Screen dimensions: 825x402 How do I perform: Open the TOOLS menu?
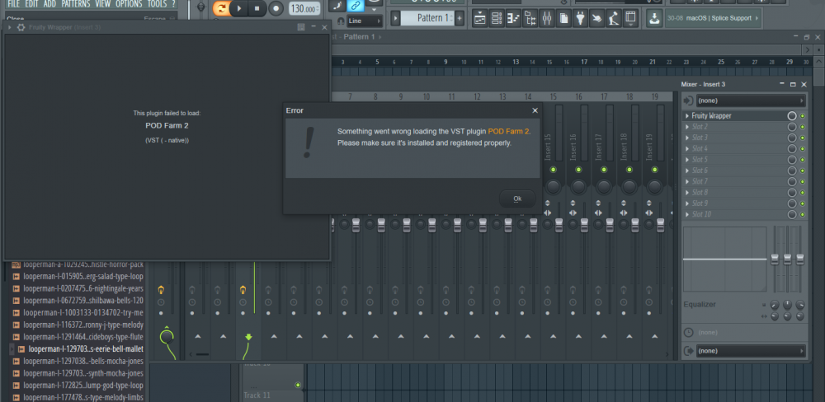157,4
